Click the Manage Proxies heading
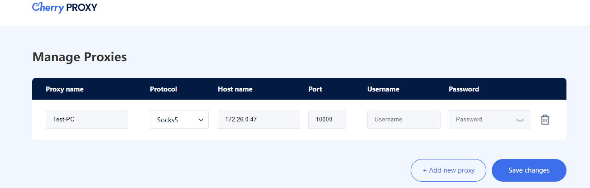This screenshot has width=590, height=188. [80, 57]
